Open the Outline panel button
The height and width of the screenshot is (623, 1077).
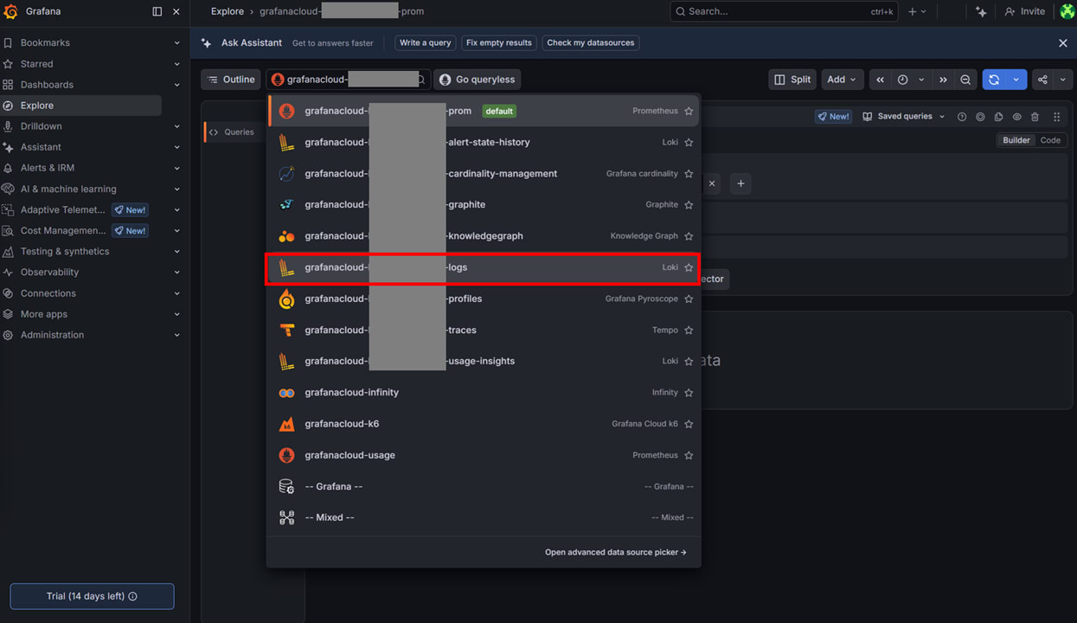point(231,80)
